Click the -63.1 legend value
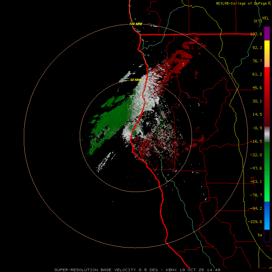Viewport: 272px width, 272px height. tap(256, 182)
